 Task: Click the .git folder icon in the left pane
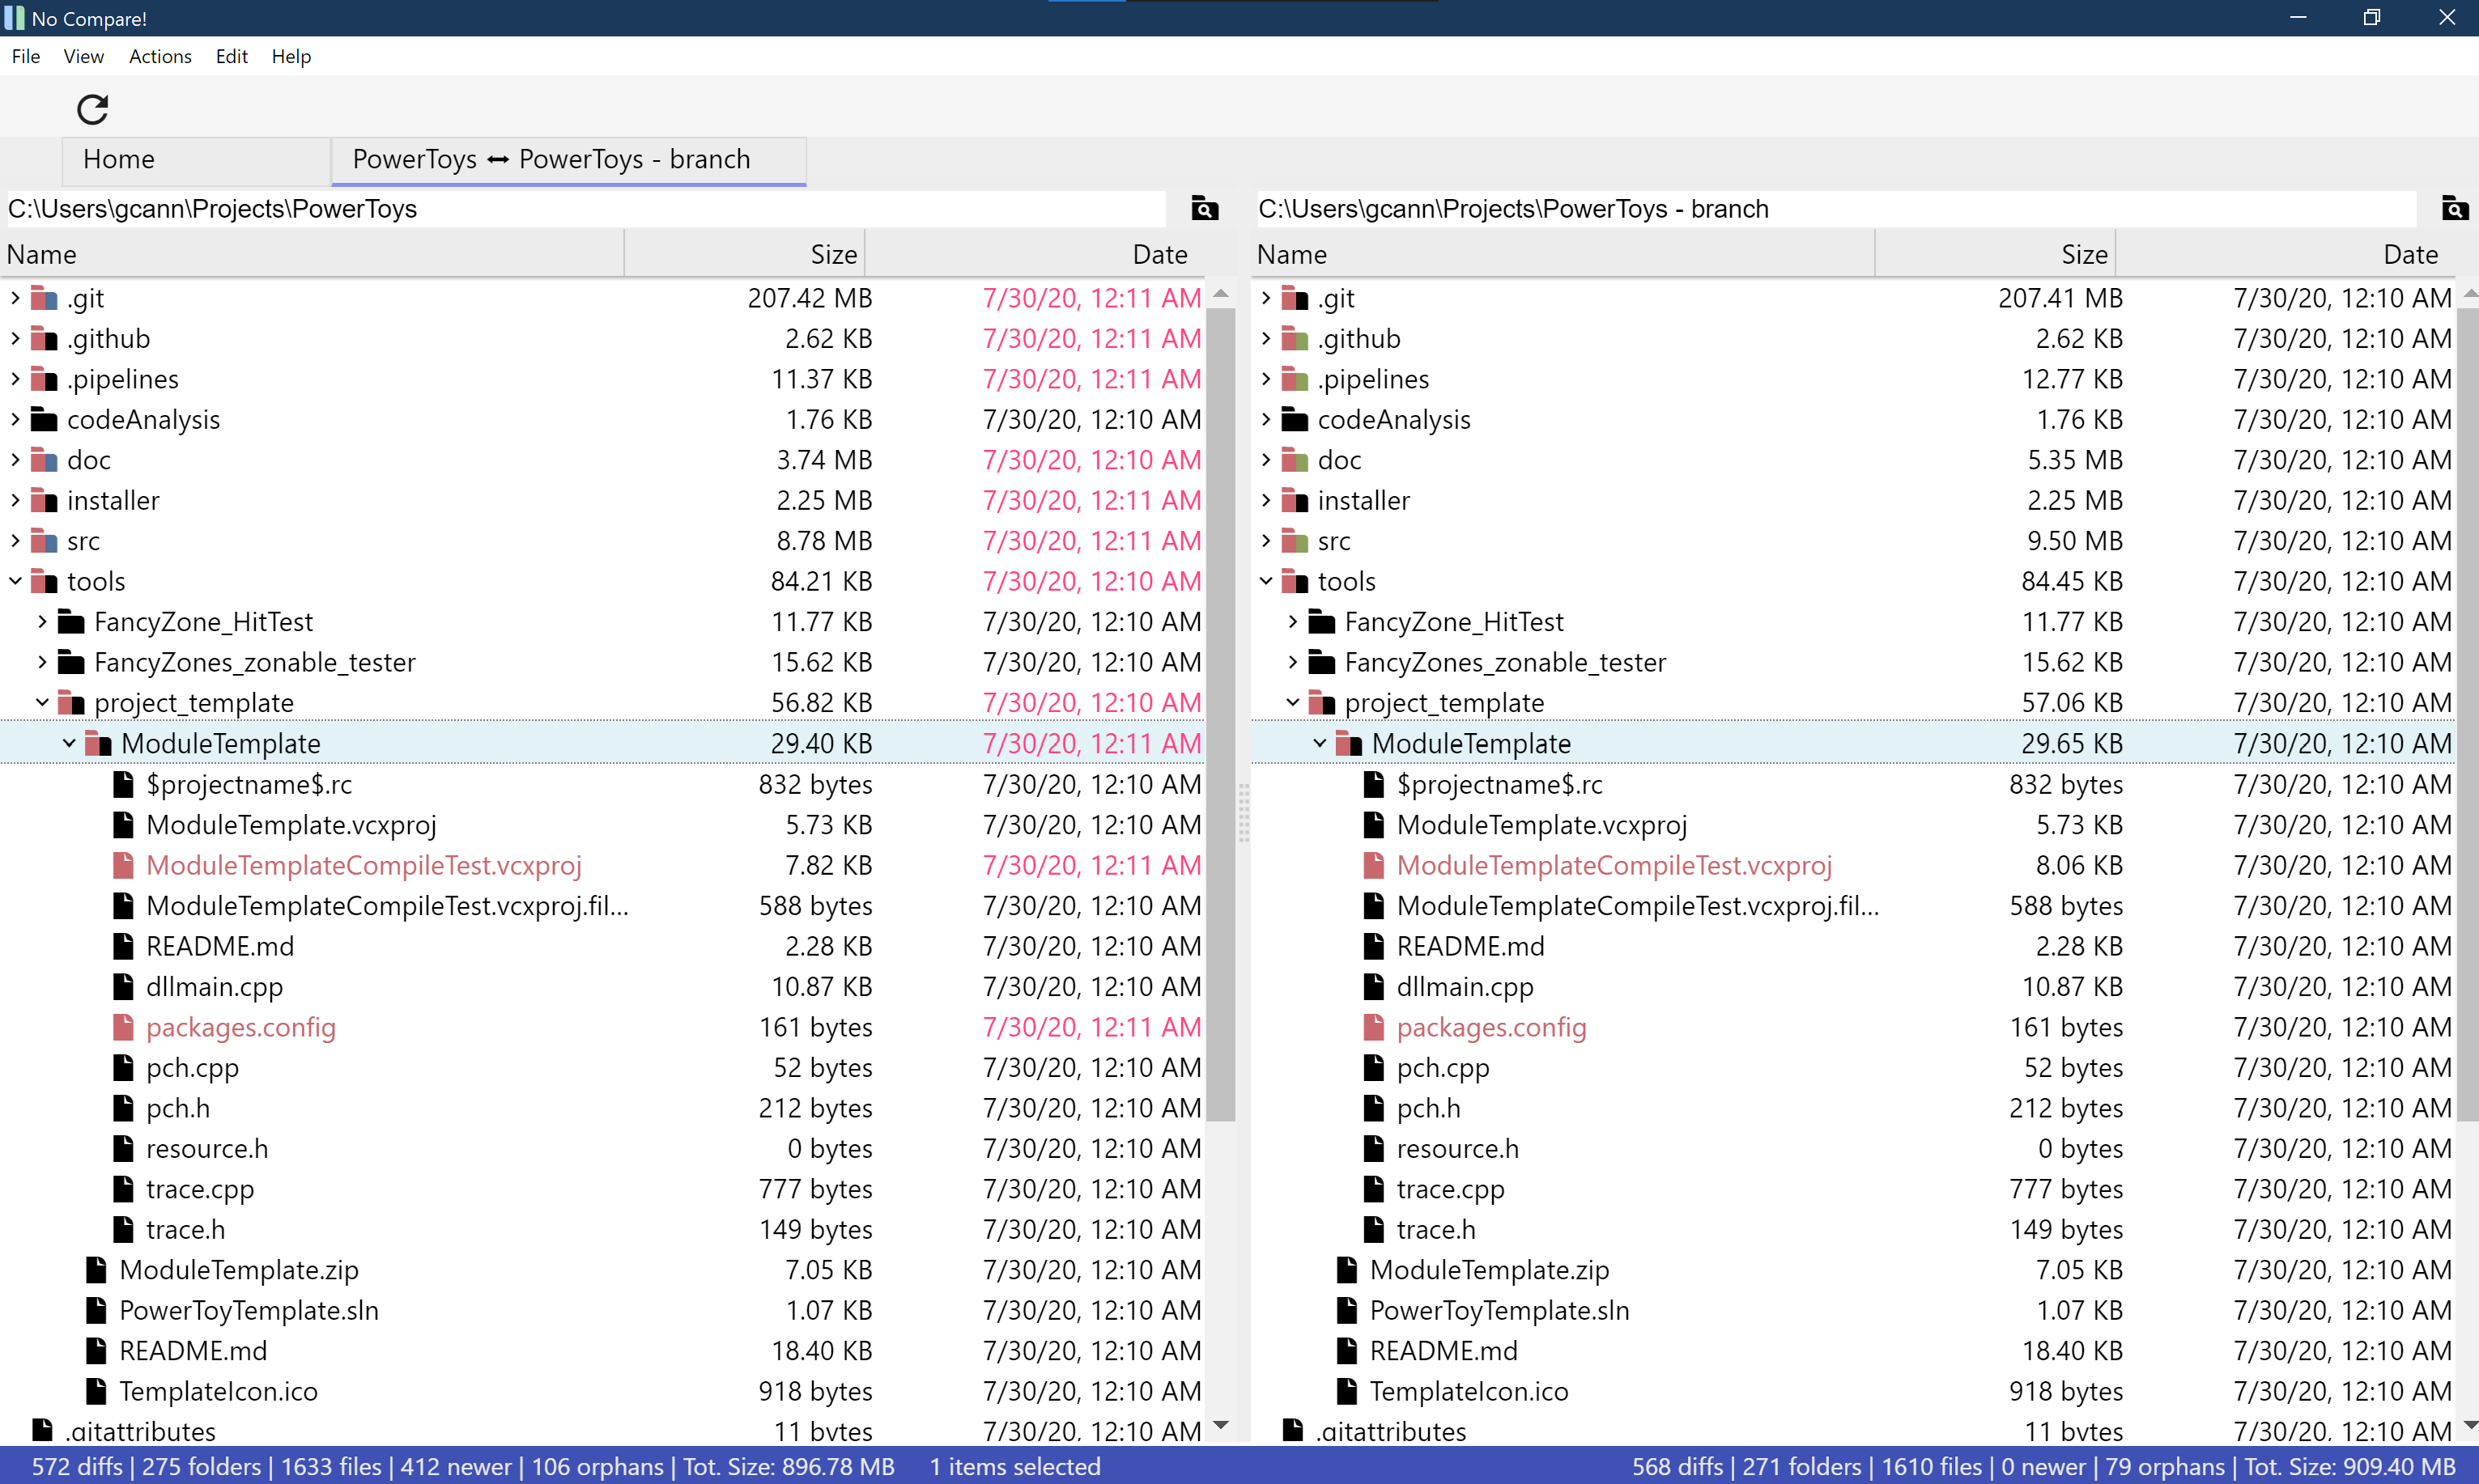tap(42, 297)
